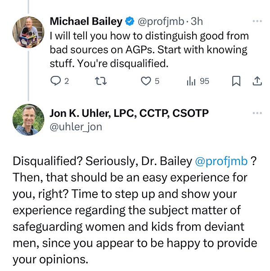Screen dimensions: 270x271
Task: Click the blue @profjmb mention in Jon's reply
Action: [221, 161]
